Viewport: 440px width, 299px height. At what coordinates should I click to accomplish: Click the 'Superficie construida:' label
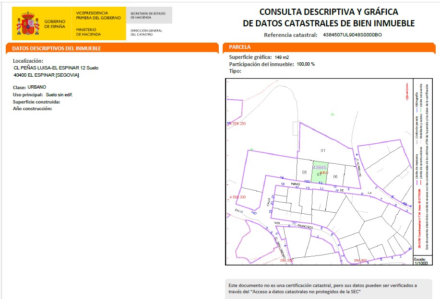36,102
